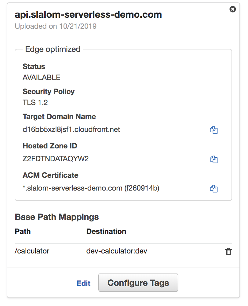Click the Edge optimized section label
This screenshot has width=248, height=306.
coord(53,49)
